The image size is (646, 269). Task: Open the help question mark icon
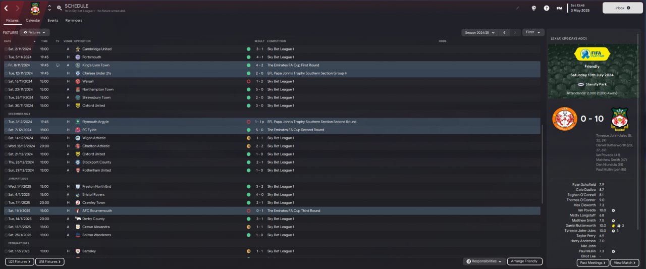[x=547, y=8]
